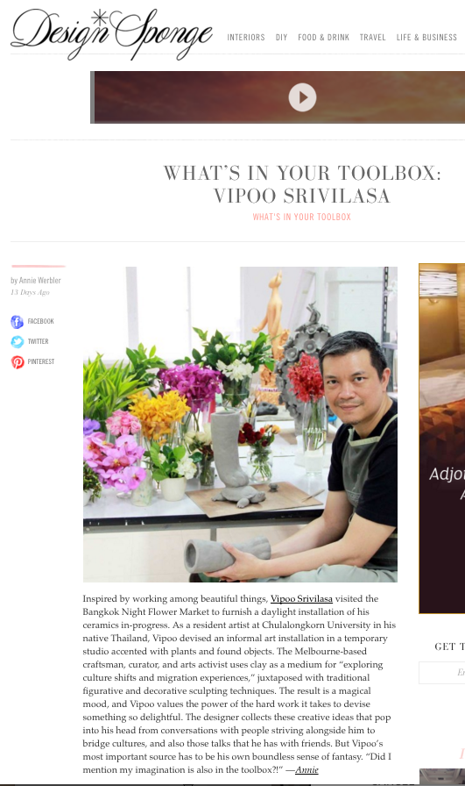The width and height of the screenshot is (465, 786).
Task: Open the artist photo with flowers
Action: (240, 424)
